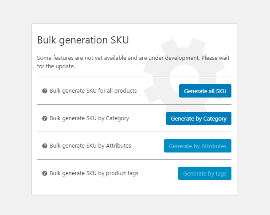Click help icon next to by Category
The image size is (270, 215).
pos(45,118)
